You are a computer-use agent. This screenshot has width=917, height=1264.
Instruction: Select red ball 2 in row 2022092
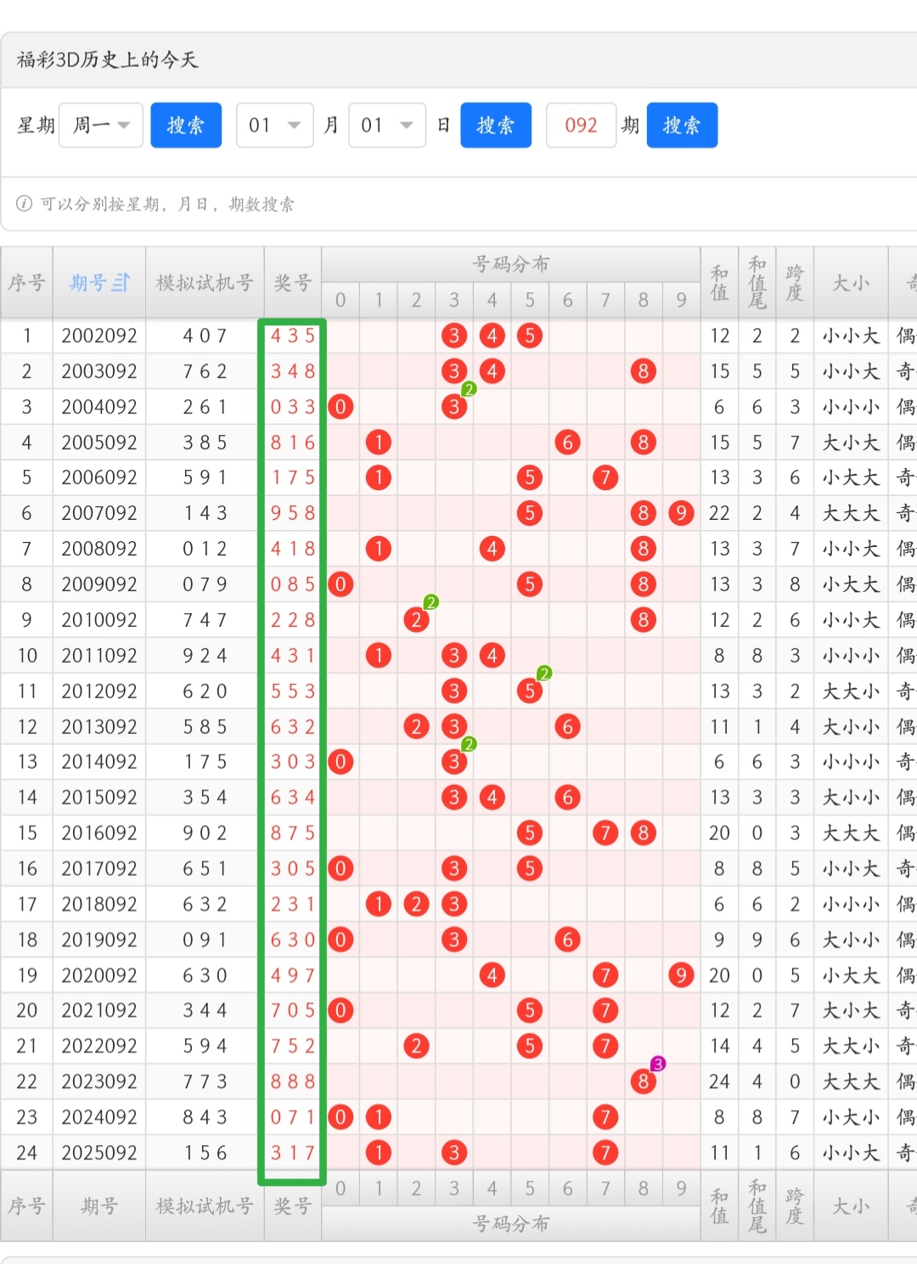(416, 1046)
